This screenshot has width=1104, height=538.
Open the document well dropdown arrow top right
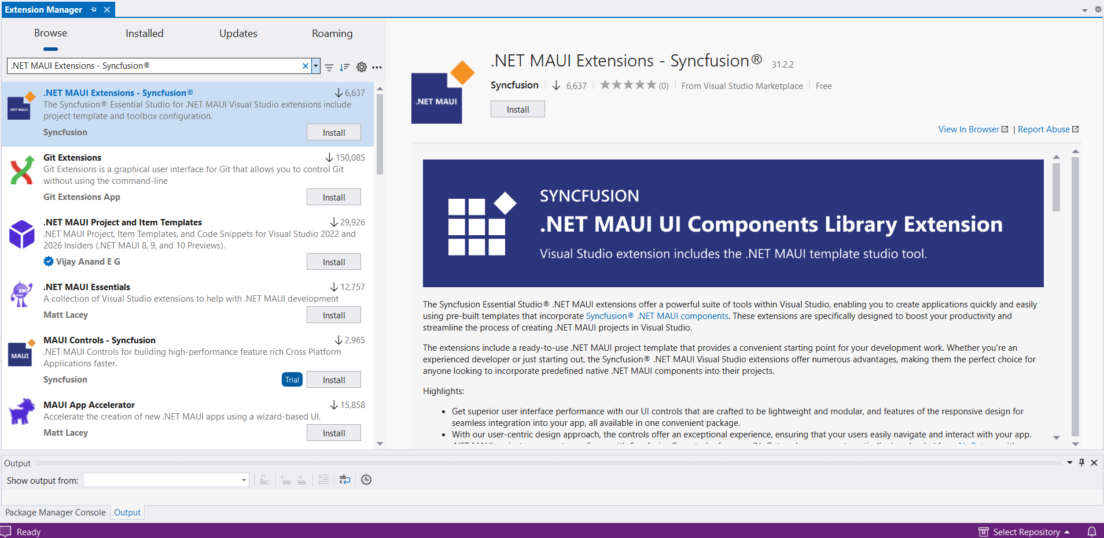[x=1085, y=10]
